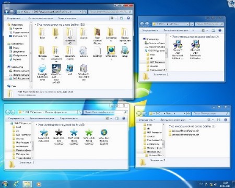Image resolution: width=235 pixels, height=188 pixels.
Task: Select the sources folder in the main DVD window
Action: 84,33
